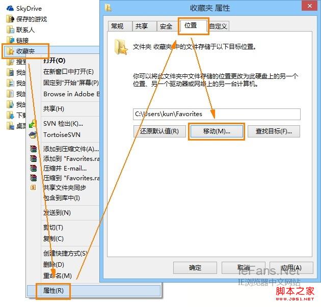Click the star folder icon in the 位置 (Location) tab

[121, 47]
